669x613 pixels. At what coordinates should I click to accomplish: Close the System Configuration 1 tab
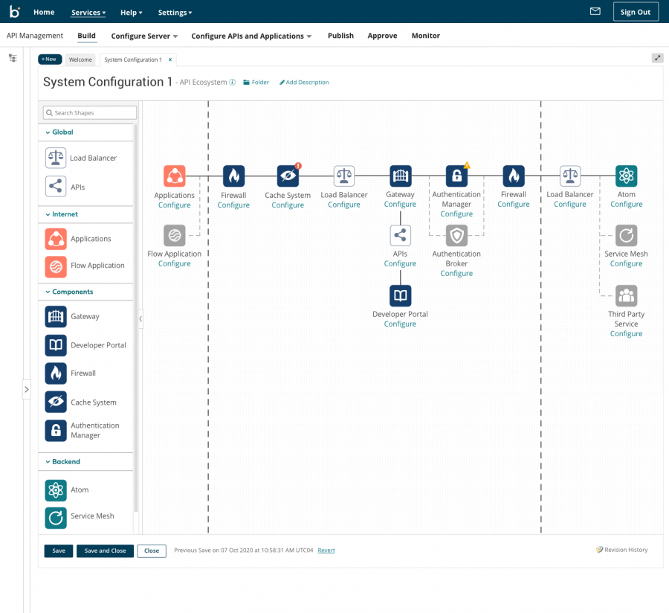(170, 60)
